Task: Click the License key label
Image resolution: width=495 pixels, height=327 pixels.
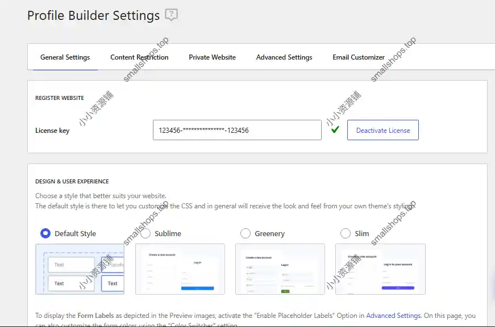Action: click(x=52, y=131)
